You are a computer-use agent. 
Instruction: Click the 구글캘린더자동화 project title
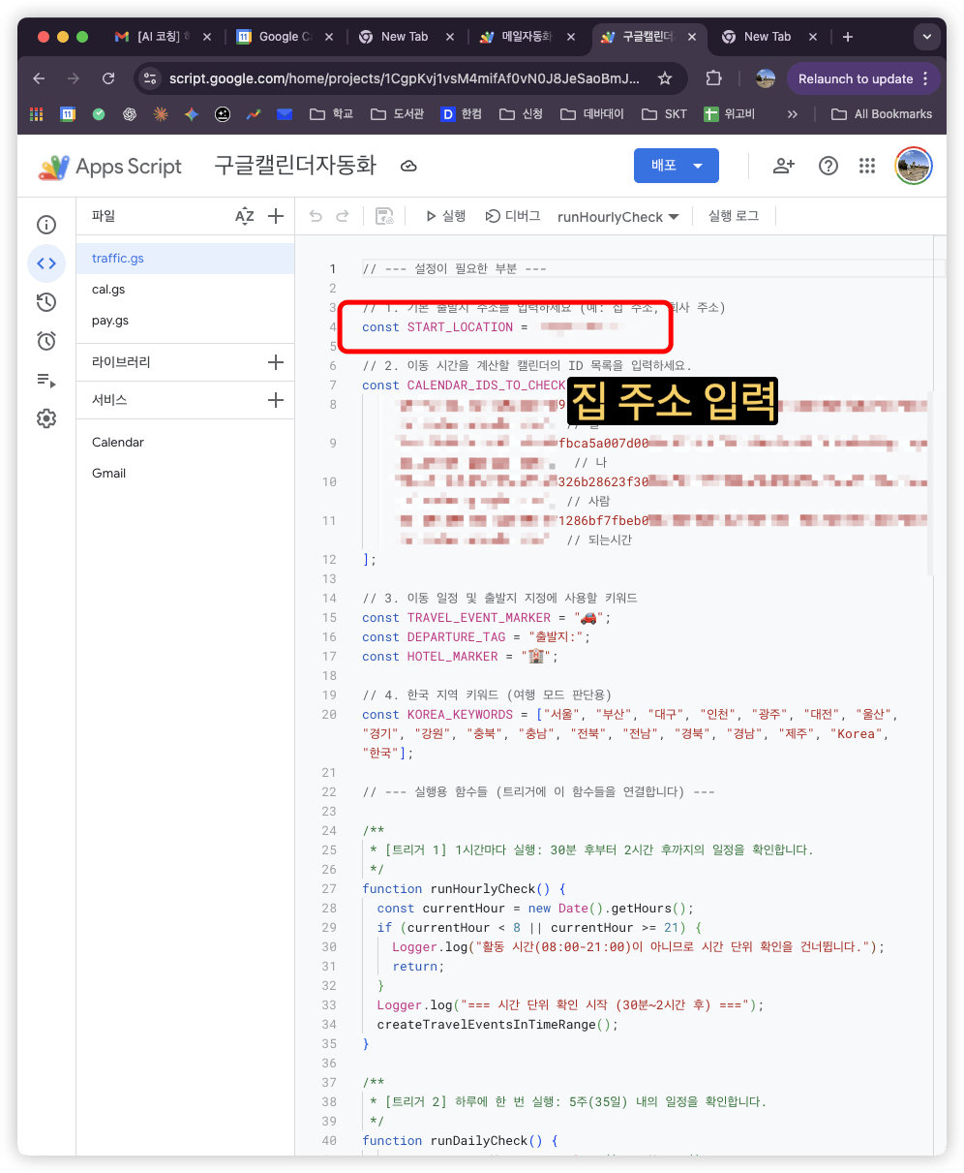(x=295, y=166)
